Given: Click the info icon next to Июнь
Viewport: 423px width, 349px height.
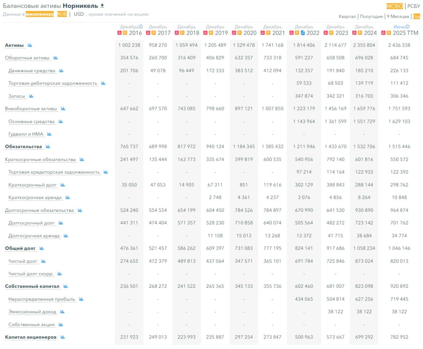Looking at the screenshot, I should pos(407,27).
